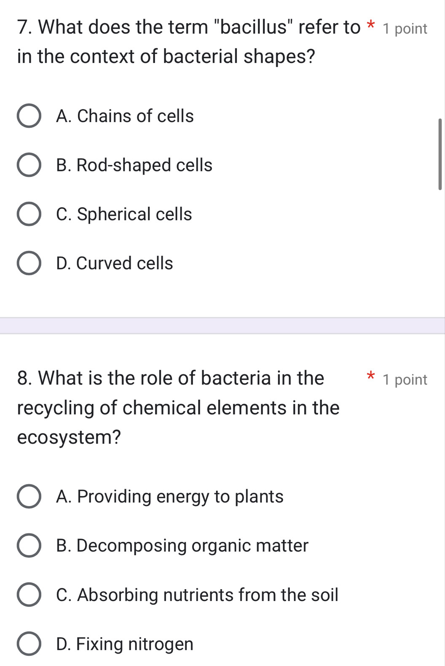Screen dimensions: 445x666
Task: Choose the 'B. Decomposing organic matter' radio circle
Action: tap(29, 546)
